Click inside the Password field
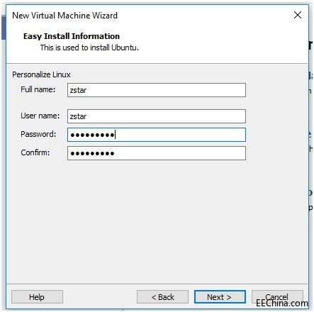 click(x=157, y=135)
